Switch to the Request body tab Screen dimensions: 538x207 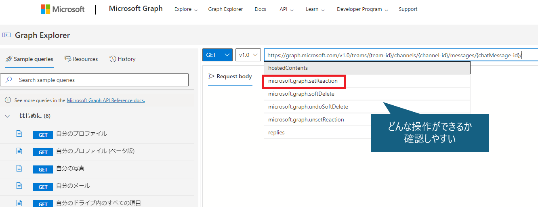pyautogui.click(x=230, y=76)
